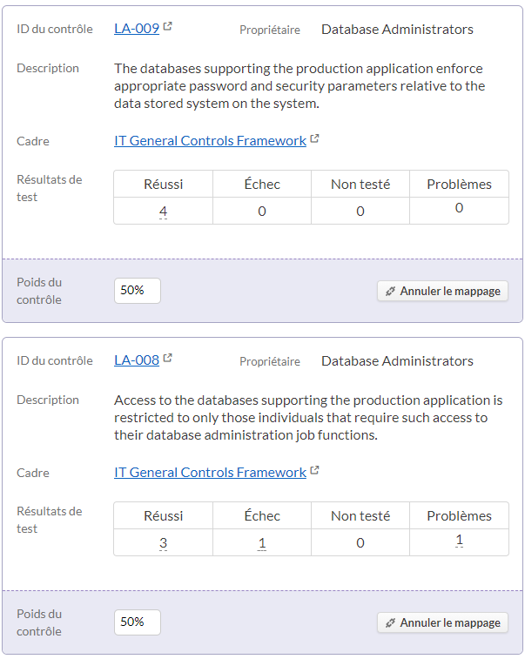Click external icon after LA-008 framework link
Image resolution: width=525 pixels, height=659 pixels.
[x=315, y=470]
